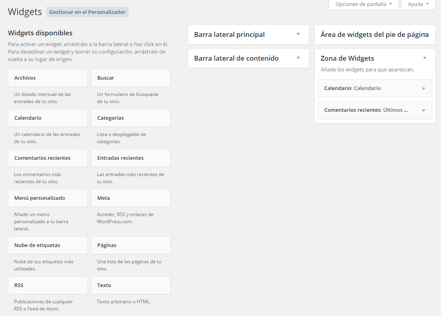The width and height of the screenshot is (441, 316).
Task: Click Gestionar en el Personalizador link
Action: click(x=87, y=12)
